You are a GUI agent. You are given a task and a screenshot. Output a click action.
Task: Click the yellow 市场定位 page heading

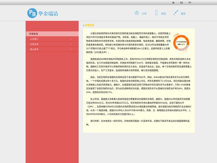90,25
